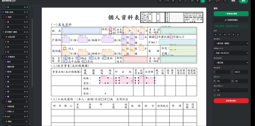
Task: Select 縣市 row in field list
Action: (17, 62)
